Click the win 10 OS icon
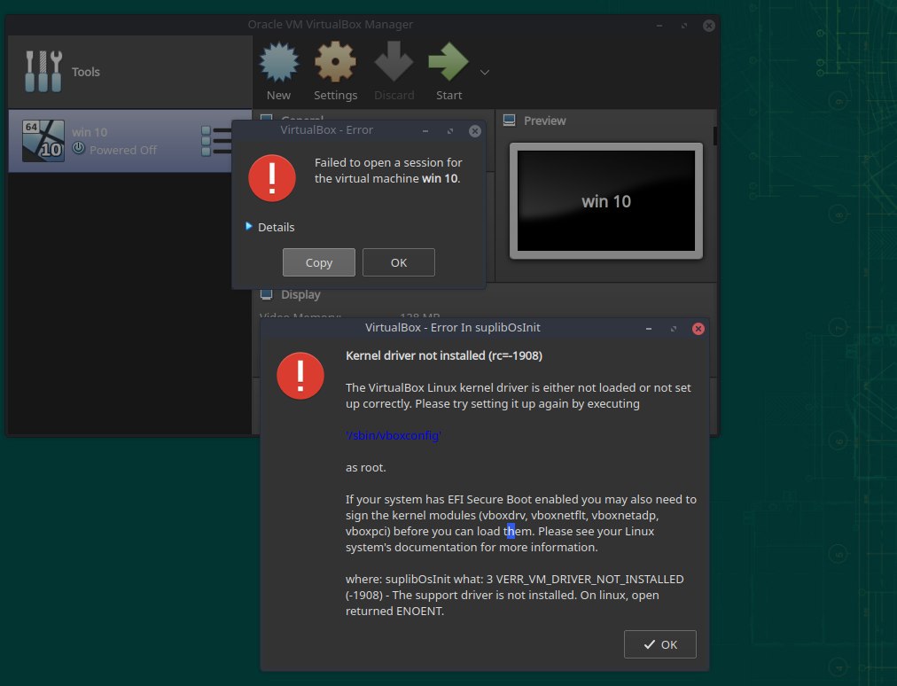The width and height of the screenshot is (897, 686). coord(43,141)
